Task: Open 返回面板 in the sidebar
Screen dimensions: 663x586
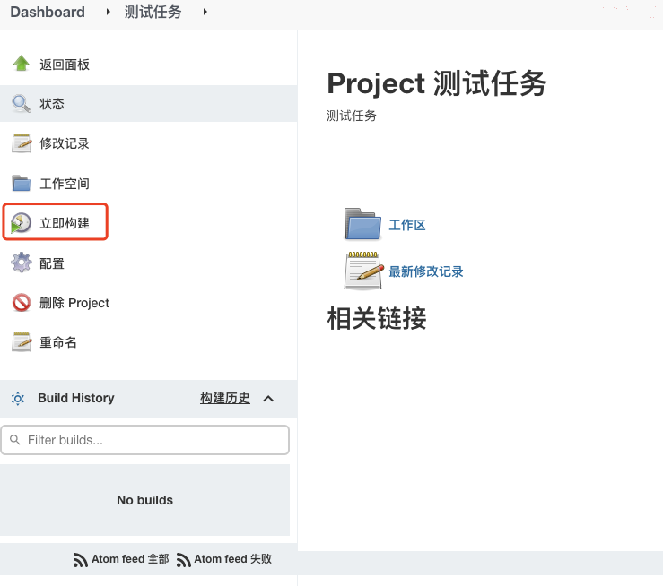Action: (65, 65)
